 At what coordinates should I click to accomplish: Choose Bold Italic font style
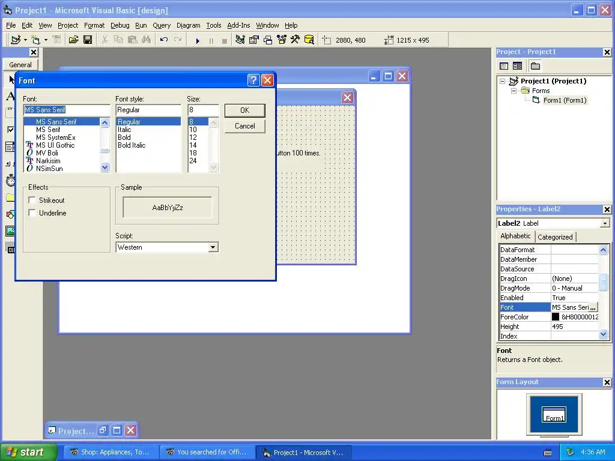coord(132,145)
